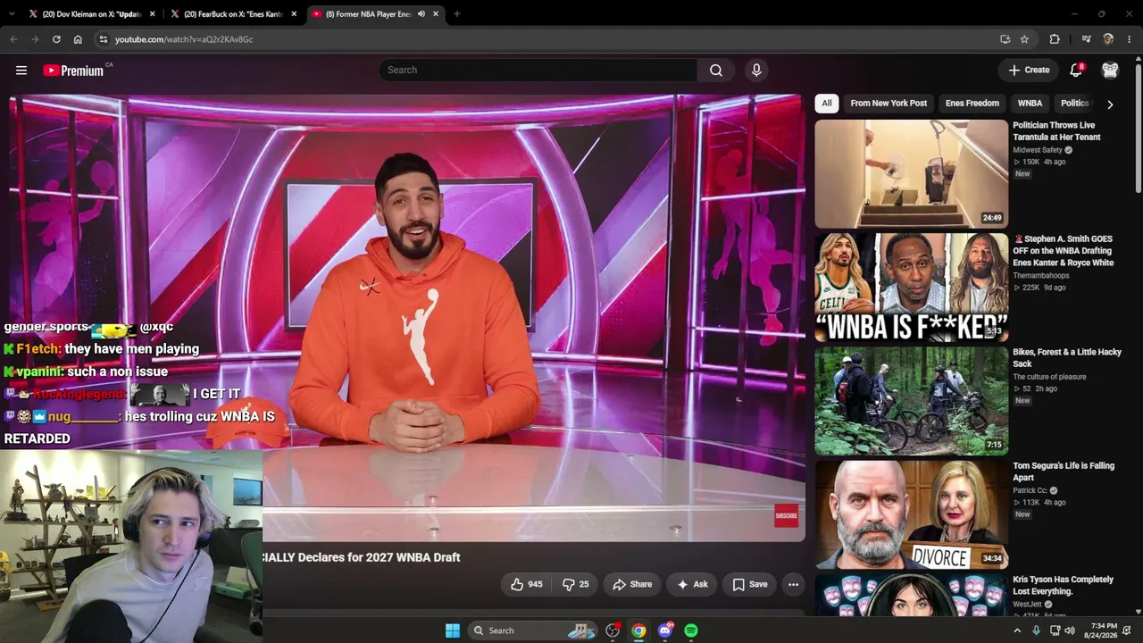Click the Ask button under the video
This screenshot has height=643, width=1143.
pyautogui.click(x=692, y=584)
